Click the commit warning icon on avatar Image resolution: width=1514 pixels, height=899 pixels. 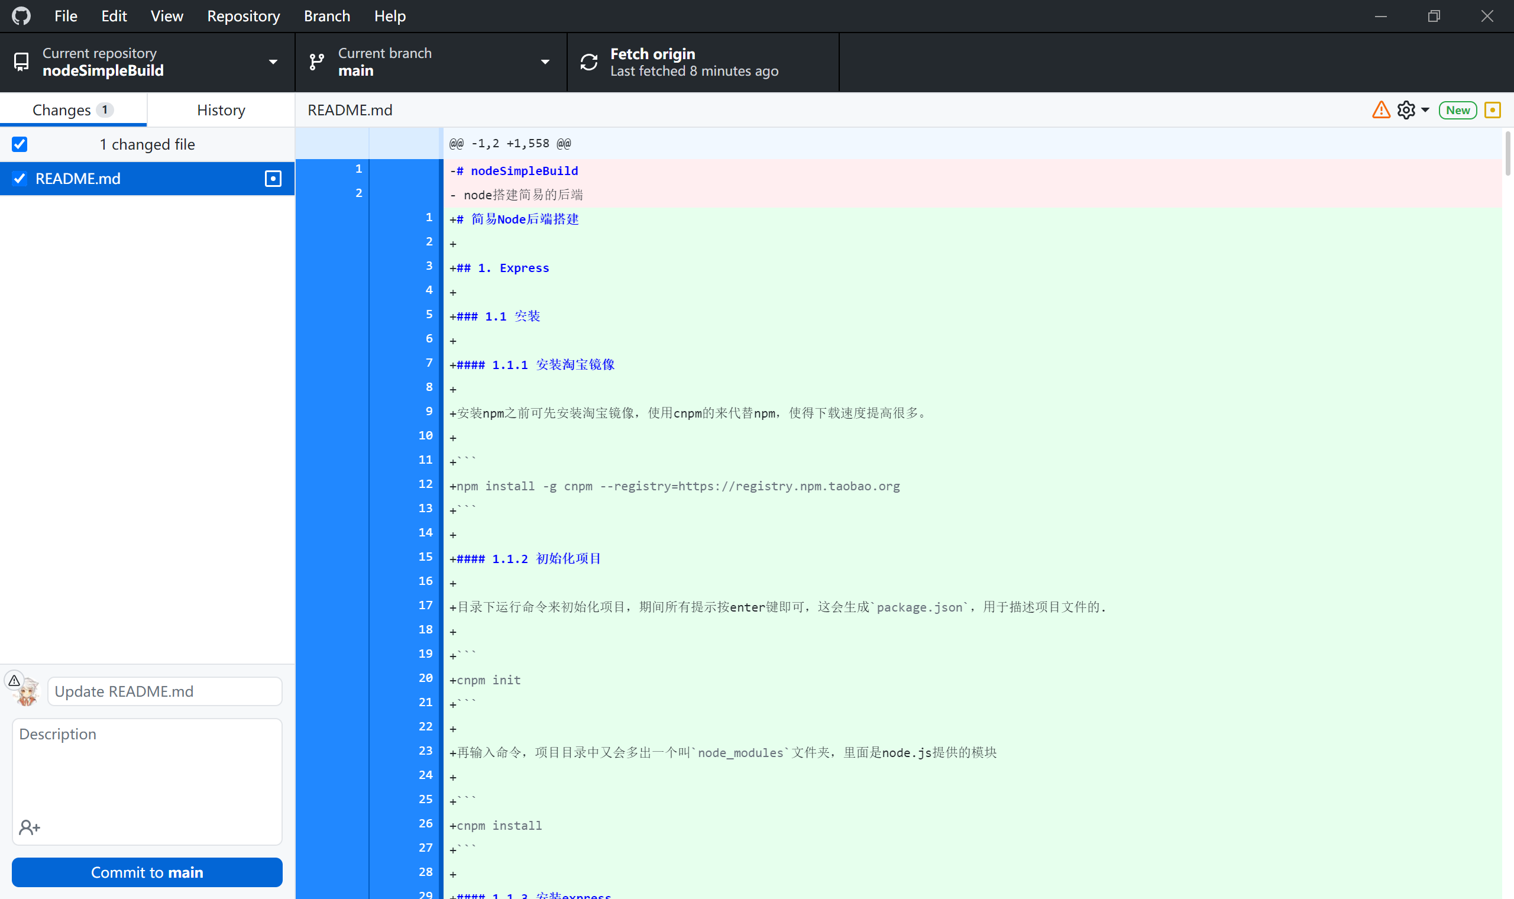click(x=14, y=680)
